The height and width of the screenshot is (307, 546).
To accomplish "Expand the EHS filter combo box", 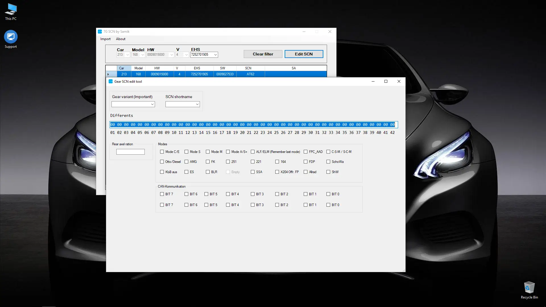I will coord(215,55).
